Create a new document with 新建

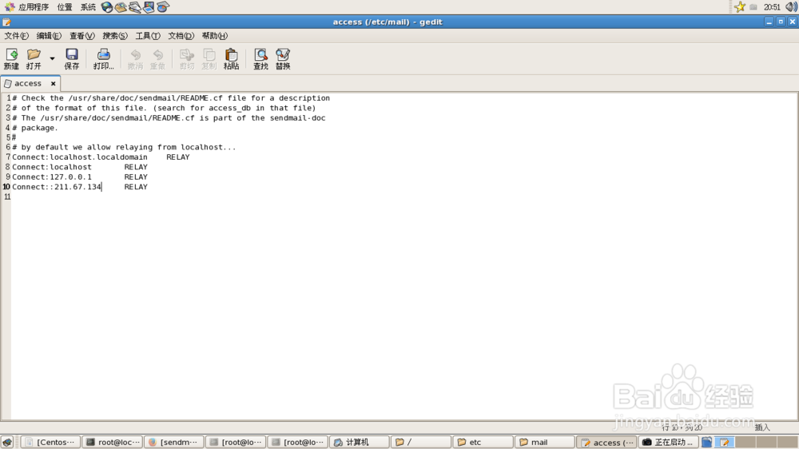tap(11, 59)
